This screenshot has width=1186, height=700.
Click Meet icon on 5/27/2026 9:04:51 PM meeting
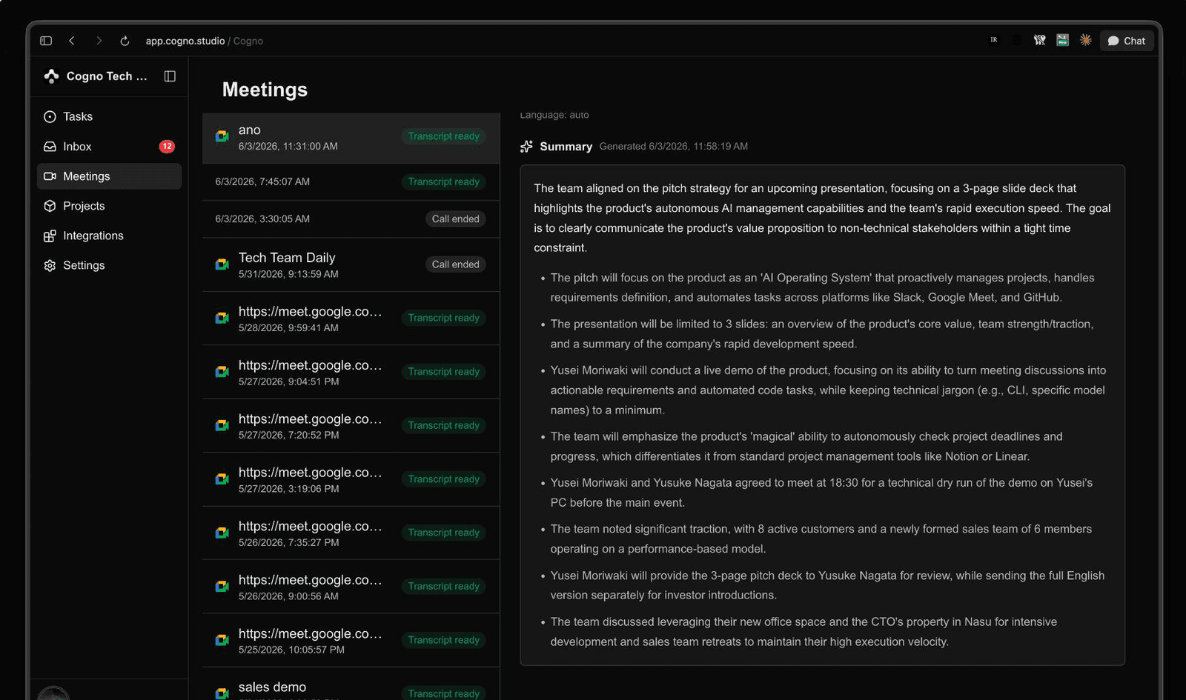222,371
